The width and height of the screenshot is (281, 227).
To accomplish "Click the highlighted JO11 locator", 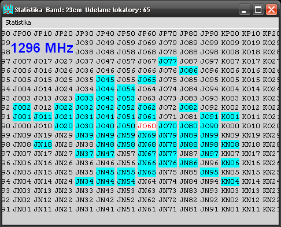I will point(43,117).
